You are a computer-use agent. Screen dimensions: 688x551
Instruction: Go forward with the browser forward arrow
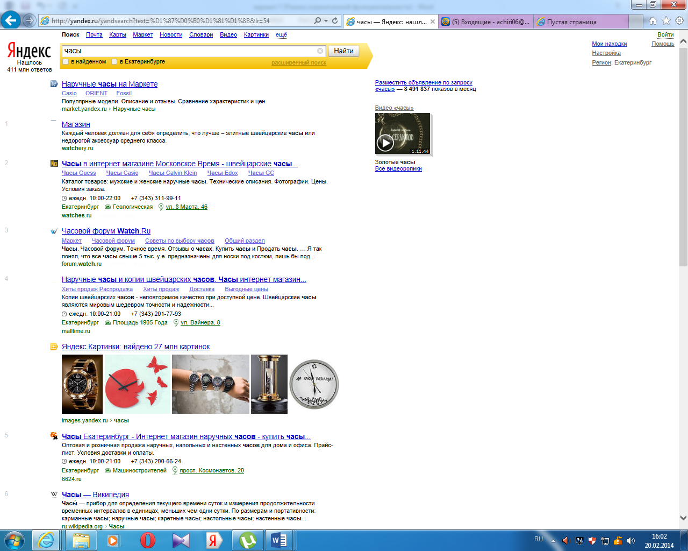[x=30, y=21]
